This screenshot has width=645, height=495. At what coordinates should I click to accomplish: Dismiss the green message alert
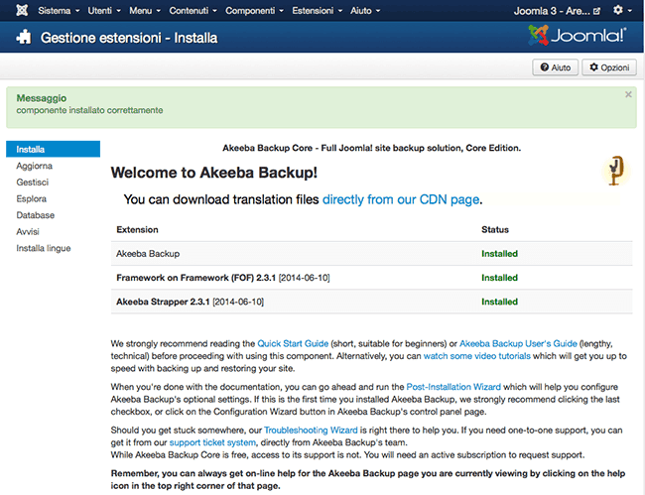tap(628, 94)
